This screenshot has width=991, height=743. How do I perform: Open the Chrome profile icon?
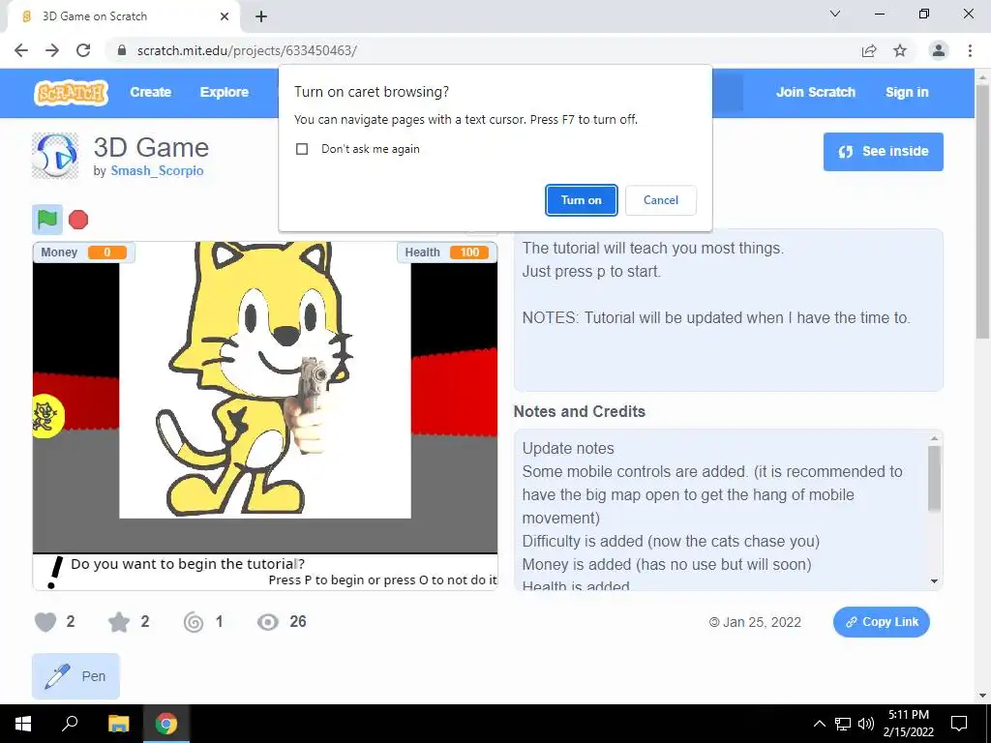939,50
